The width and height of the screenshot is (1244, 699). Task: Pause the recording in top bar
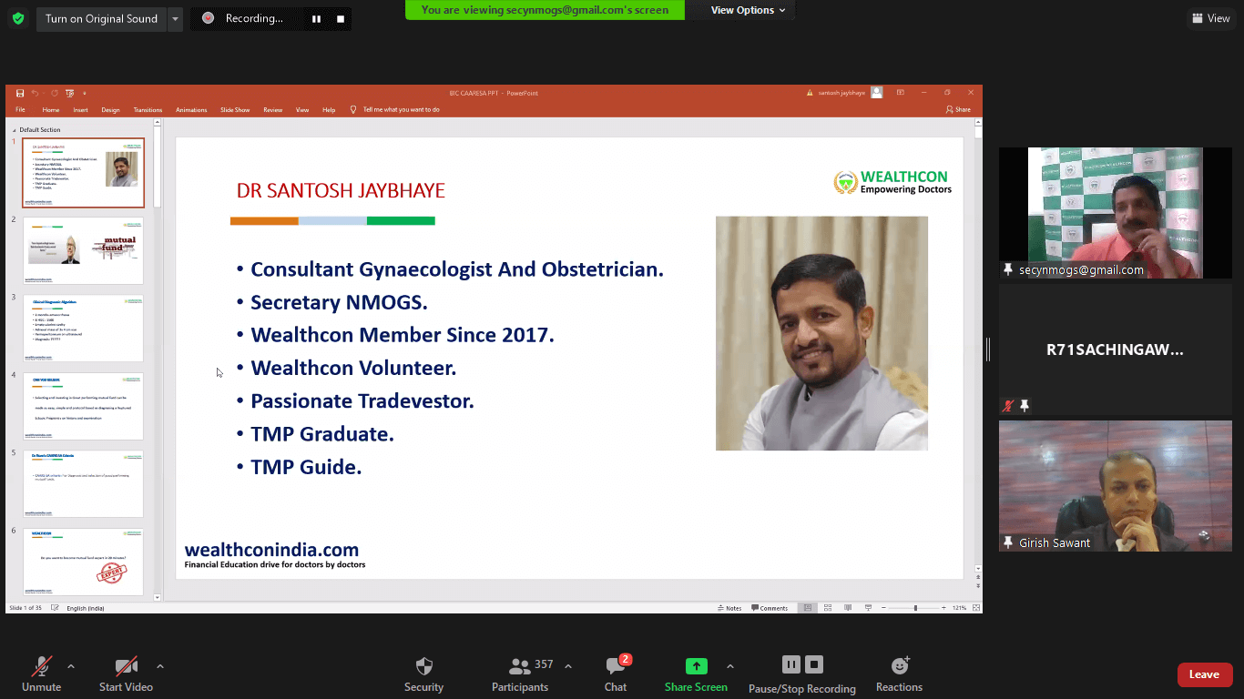pyautogui.click(x=316, y=19)
